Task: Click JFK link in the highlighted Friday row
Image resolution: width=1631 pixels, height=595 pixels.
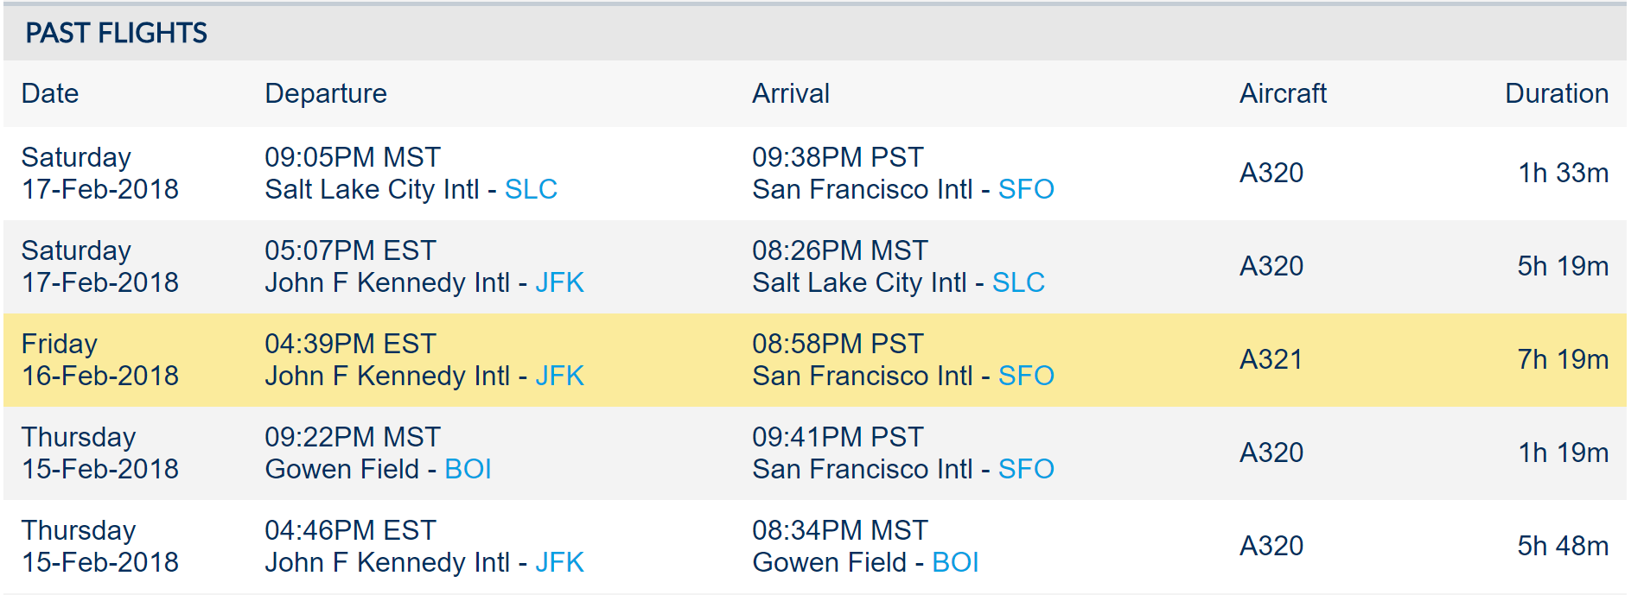Action: [x=559, y=376]
